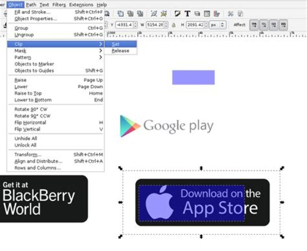Choose Lower in the Object menu
The image size is (307, 251).
tap(55, 87)
